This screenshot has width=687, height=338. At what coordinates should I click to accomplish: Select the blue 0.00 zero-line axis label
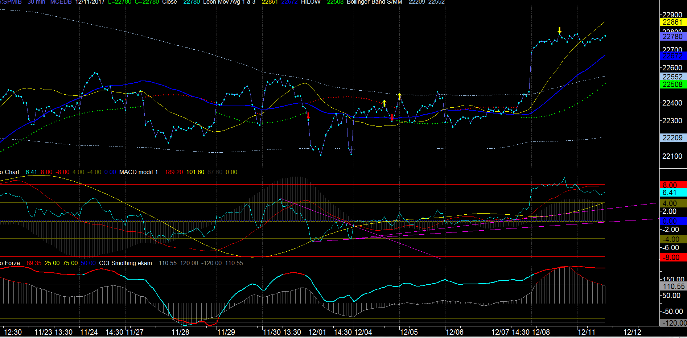[672, 221]
